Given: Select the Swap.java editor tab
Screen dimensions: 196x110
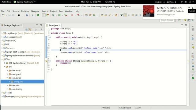Looking at the screenshot, I should 53,25.
